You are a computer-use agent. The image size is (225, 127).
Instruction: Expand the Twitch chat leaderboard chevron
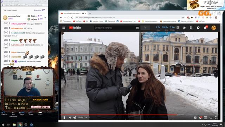pos(45,17)
